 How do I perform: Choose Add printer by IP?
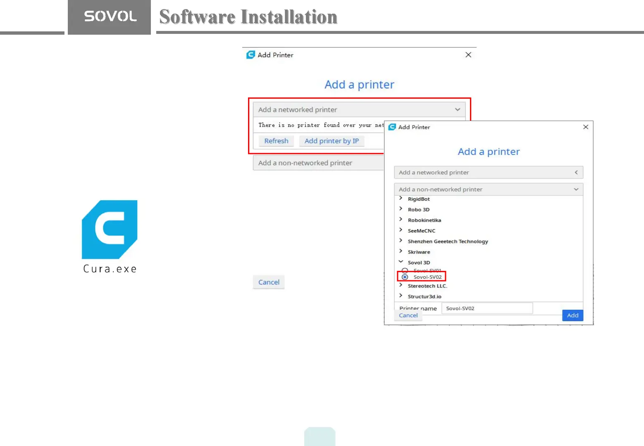pos(332,141)
